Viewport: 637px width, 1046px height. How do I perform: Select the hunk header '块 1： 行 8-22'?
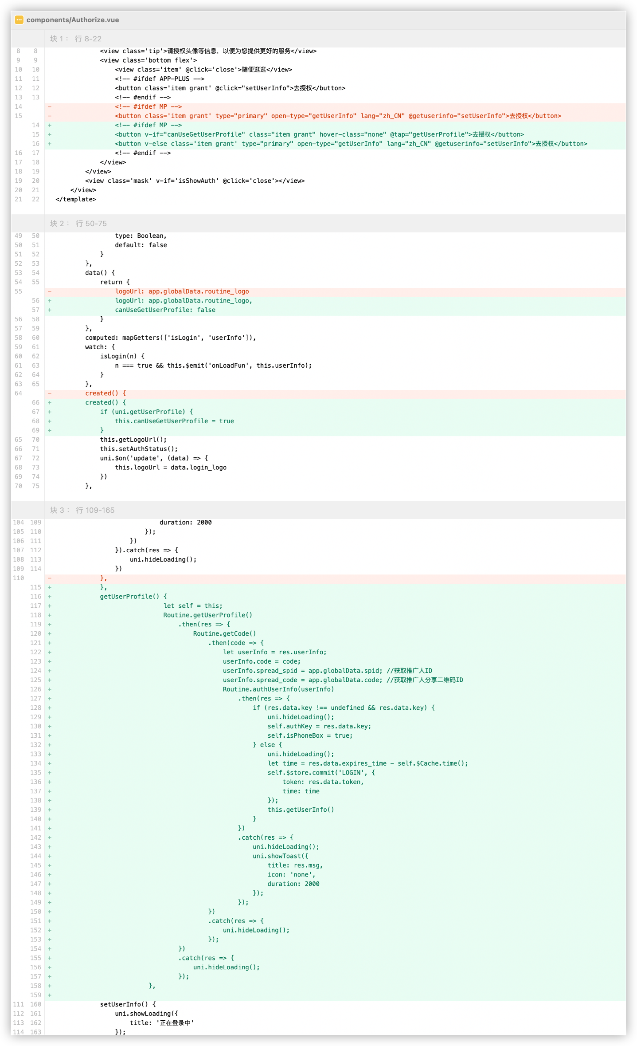pyautogui.click(x=76, y=39)
